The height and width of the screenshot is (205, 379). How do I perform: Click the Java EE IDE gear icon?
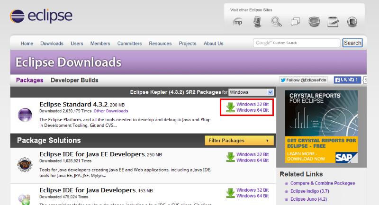tap(25, 164)
